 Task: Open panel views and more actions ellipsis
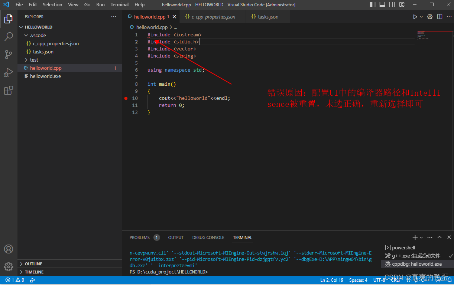pyautogui.click(x=430, y=237)
